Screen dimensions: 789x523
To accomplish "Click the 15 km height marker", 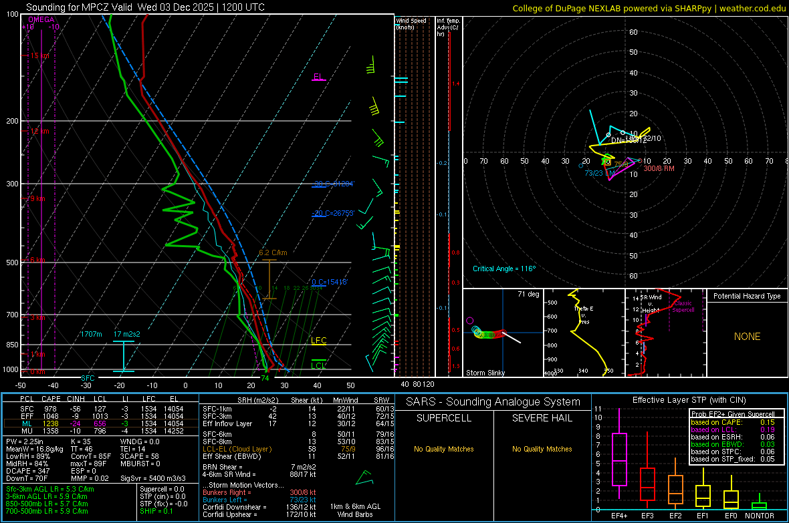I will (x=39, y=56).
